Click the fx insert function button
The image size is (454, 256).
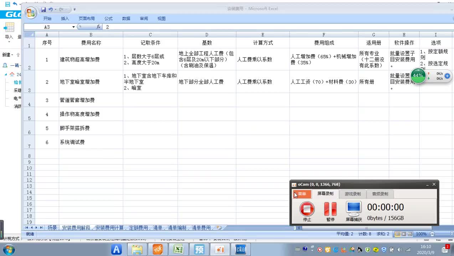pyautogui.click(x=98, y=27)
